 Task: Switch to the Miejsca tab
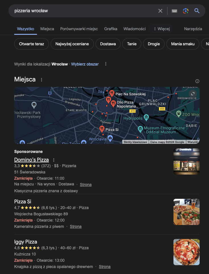(47, 29)
